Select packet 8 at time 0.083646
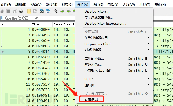The image size is (173, 106). (37, 68)
